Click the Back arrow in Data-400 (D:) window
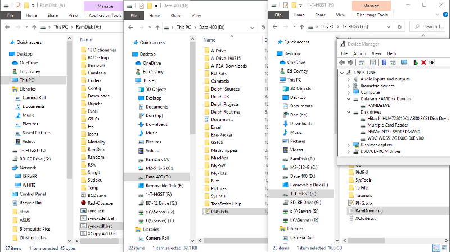This screenshot has width=450, height=252. tap(130, 28)
